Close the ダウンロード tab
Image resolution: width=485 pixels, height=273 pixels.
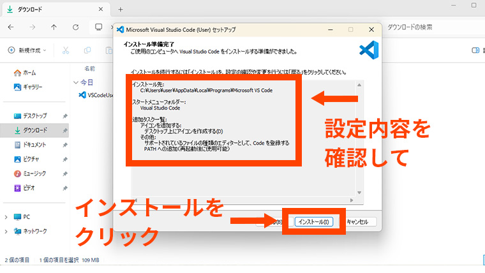[102, 9]
